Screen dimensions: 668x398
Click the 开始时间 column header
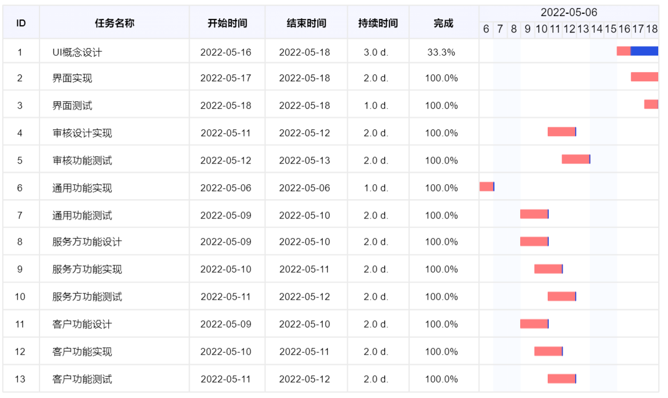pos(227,23)
